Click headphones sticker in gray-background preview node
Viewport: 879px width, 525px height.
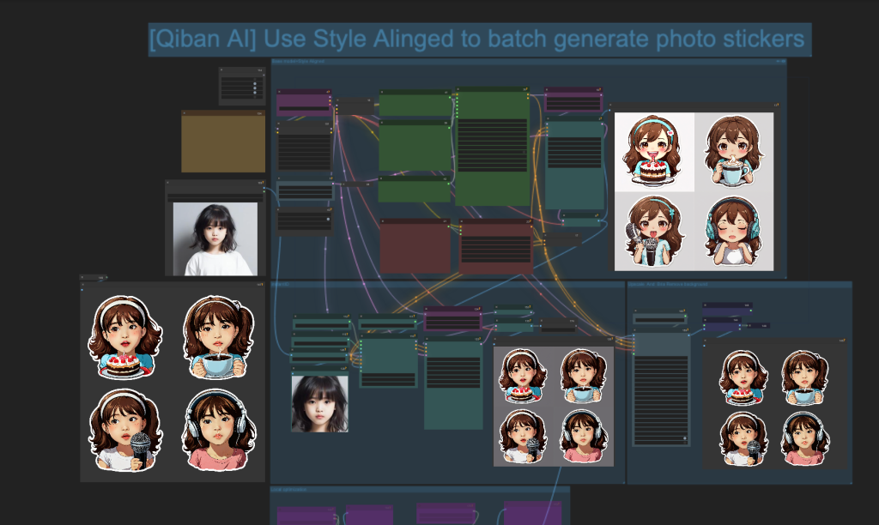point(584,437)
